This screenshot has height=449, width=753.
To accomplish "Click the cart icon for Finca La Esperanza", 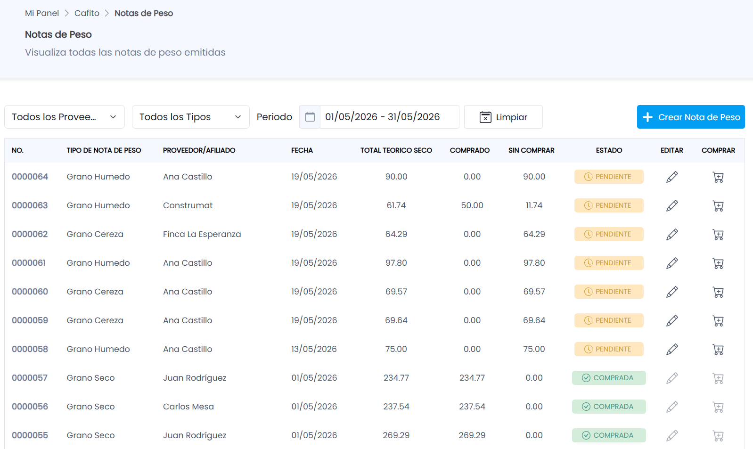I will [718, 235].
